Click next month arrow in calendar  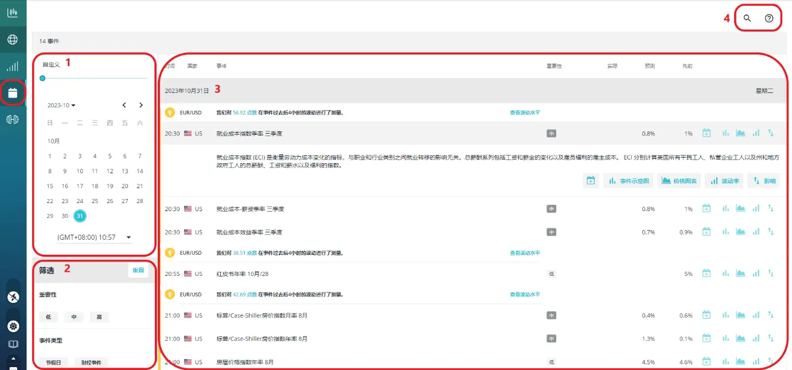tap(141, 105)
